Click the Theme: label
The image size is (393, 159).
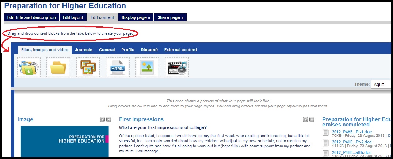pos(362,84)
